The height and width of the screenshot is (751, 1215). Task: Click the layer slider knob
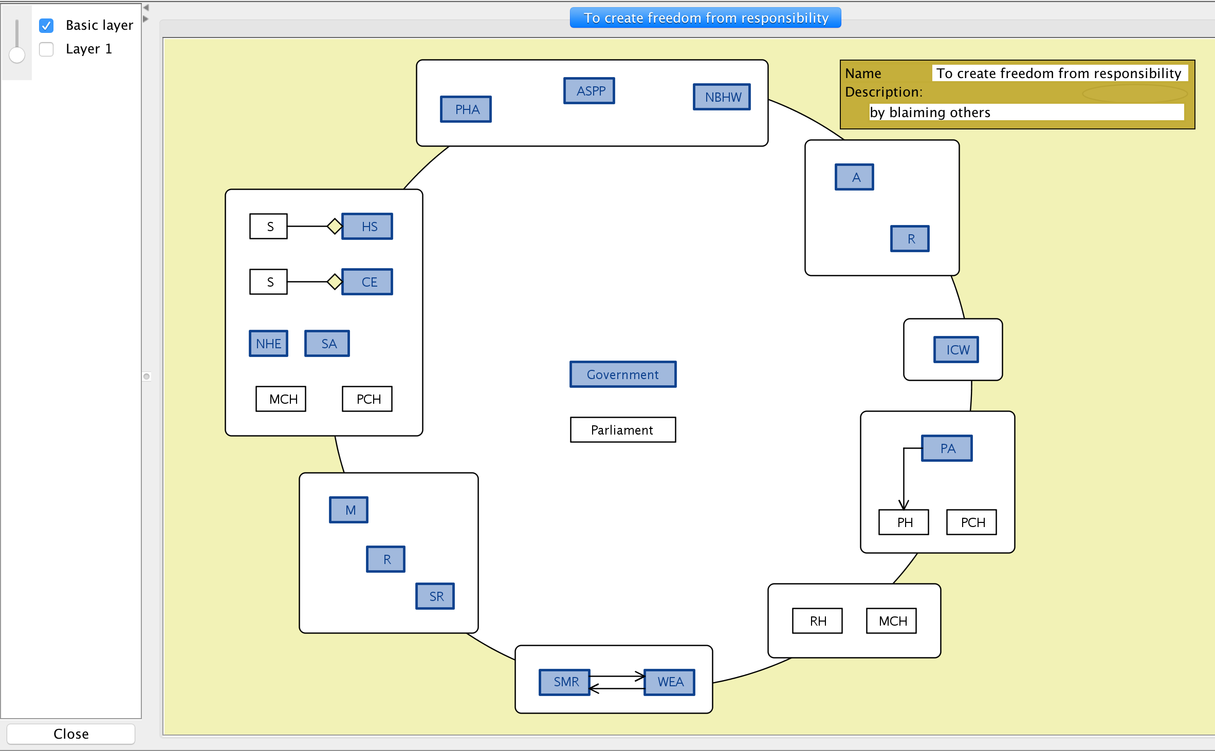tap(17, 55)
